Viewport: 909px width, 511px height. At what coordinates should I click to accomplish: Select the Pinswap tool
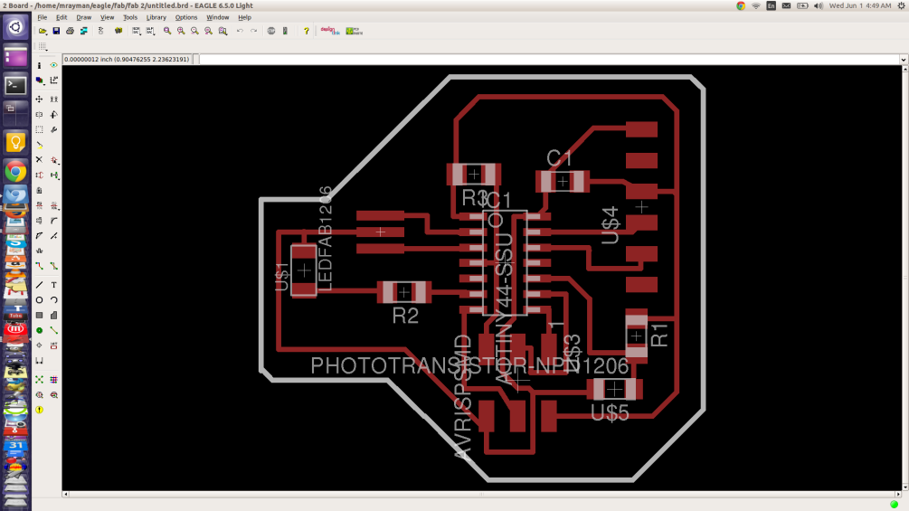(40, 175)
